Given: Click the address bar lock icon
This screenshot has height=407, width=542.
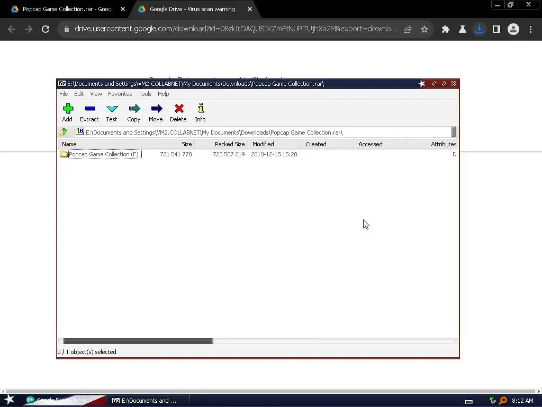Looking at the screenshot, I should click(x=66, y=29).
